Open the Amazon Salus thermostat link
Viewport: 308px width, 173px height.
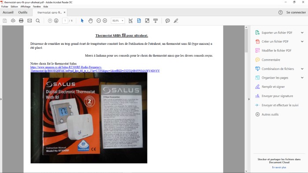click(95, 69)
